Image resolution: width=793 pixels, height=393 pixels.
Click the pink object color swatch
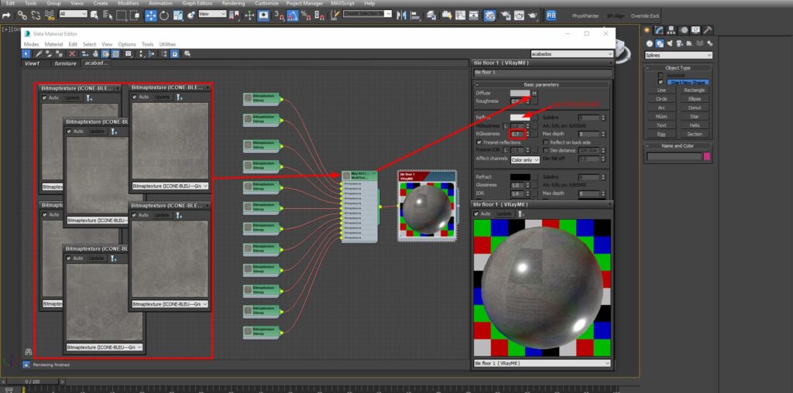pyautogui.click(x=707, y=156)
